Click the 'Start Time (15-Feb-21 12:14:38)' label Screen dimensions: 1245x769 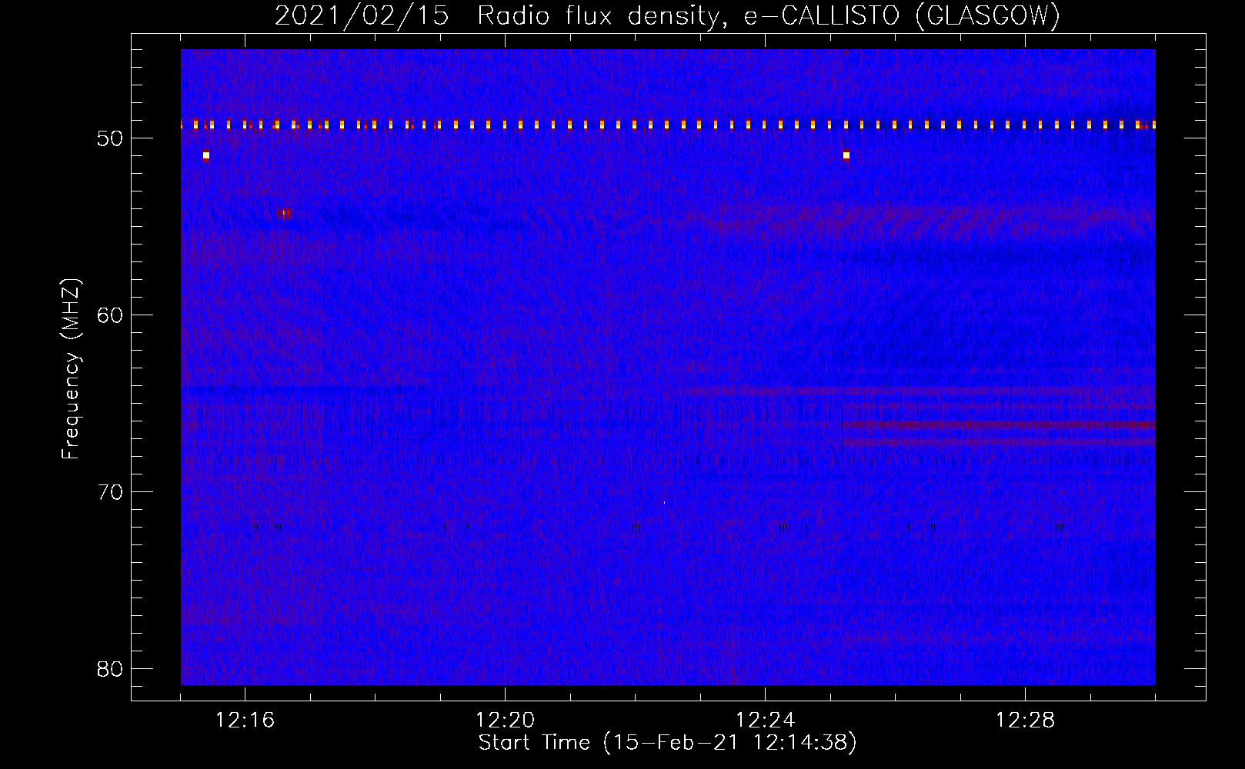coord(667,743)
